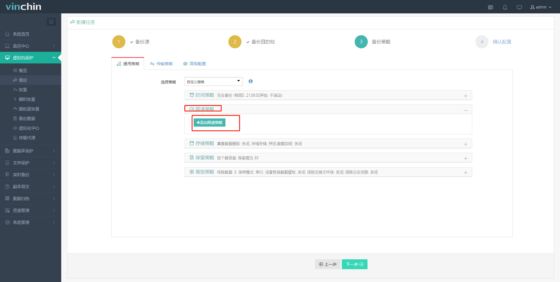Expand 副本容灾 sidebar menu
Screen dimensions: 560x282
tap(31, 187)
